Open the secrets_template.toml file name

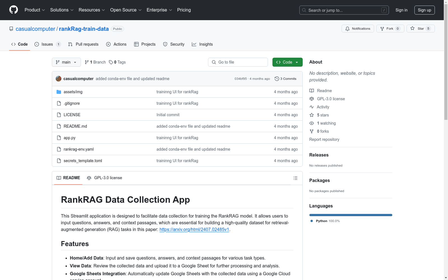tap(83, 161)
